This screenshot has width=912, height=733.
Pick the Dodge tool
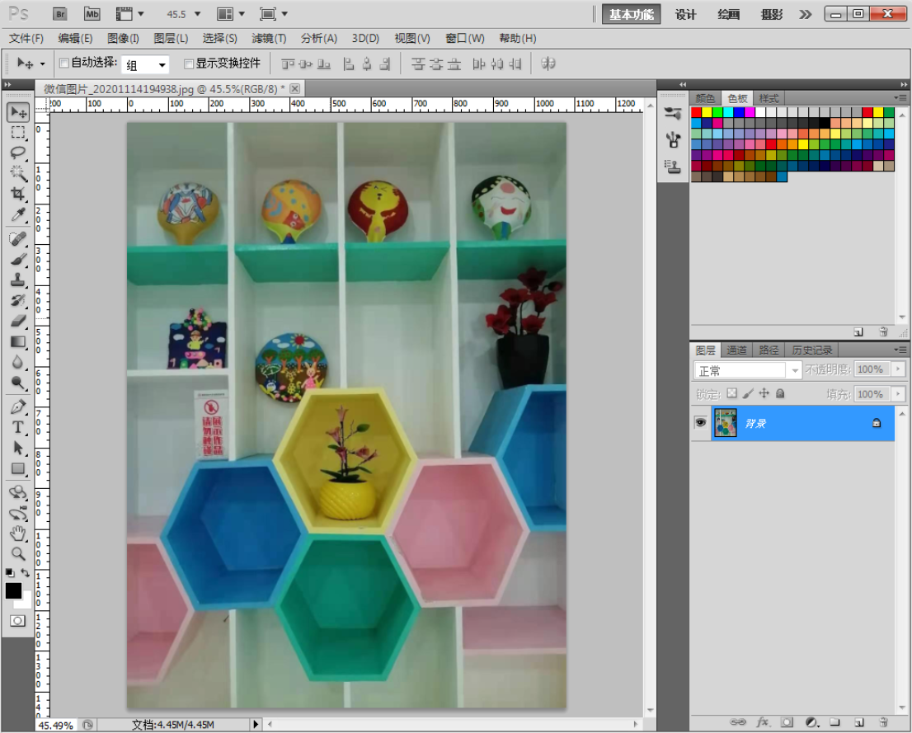(18, 383)
